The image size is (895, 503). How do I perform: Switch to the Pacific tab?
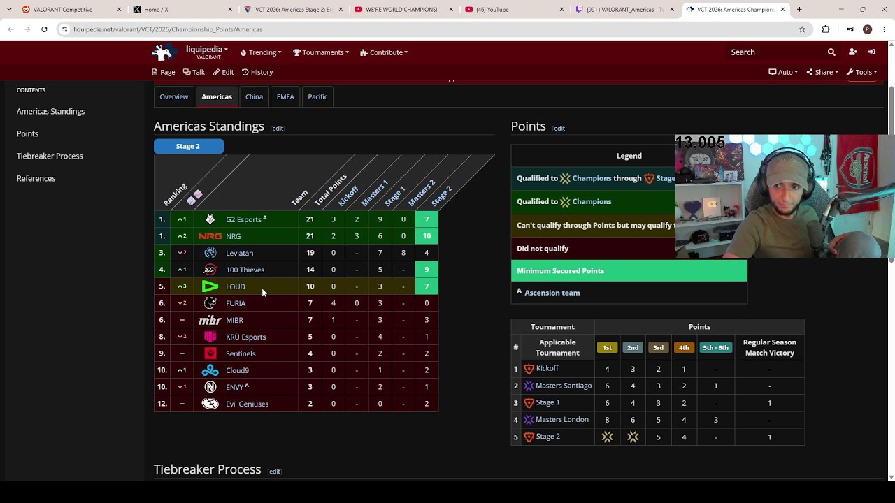pyautogui.click(x=317, y=96)
